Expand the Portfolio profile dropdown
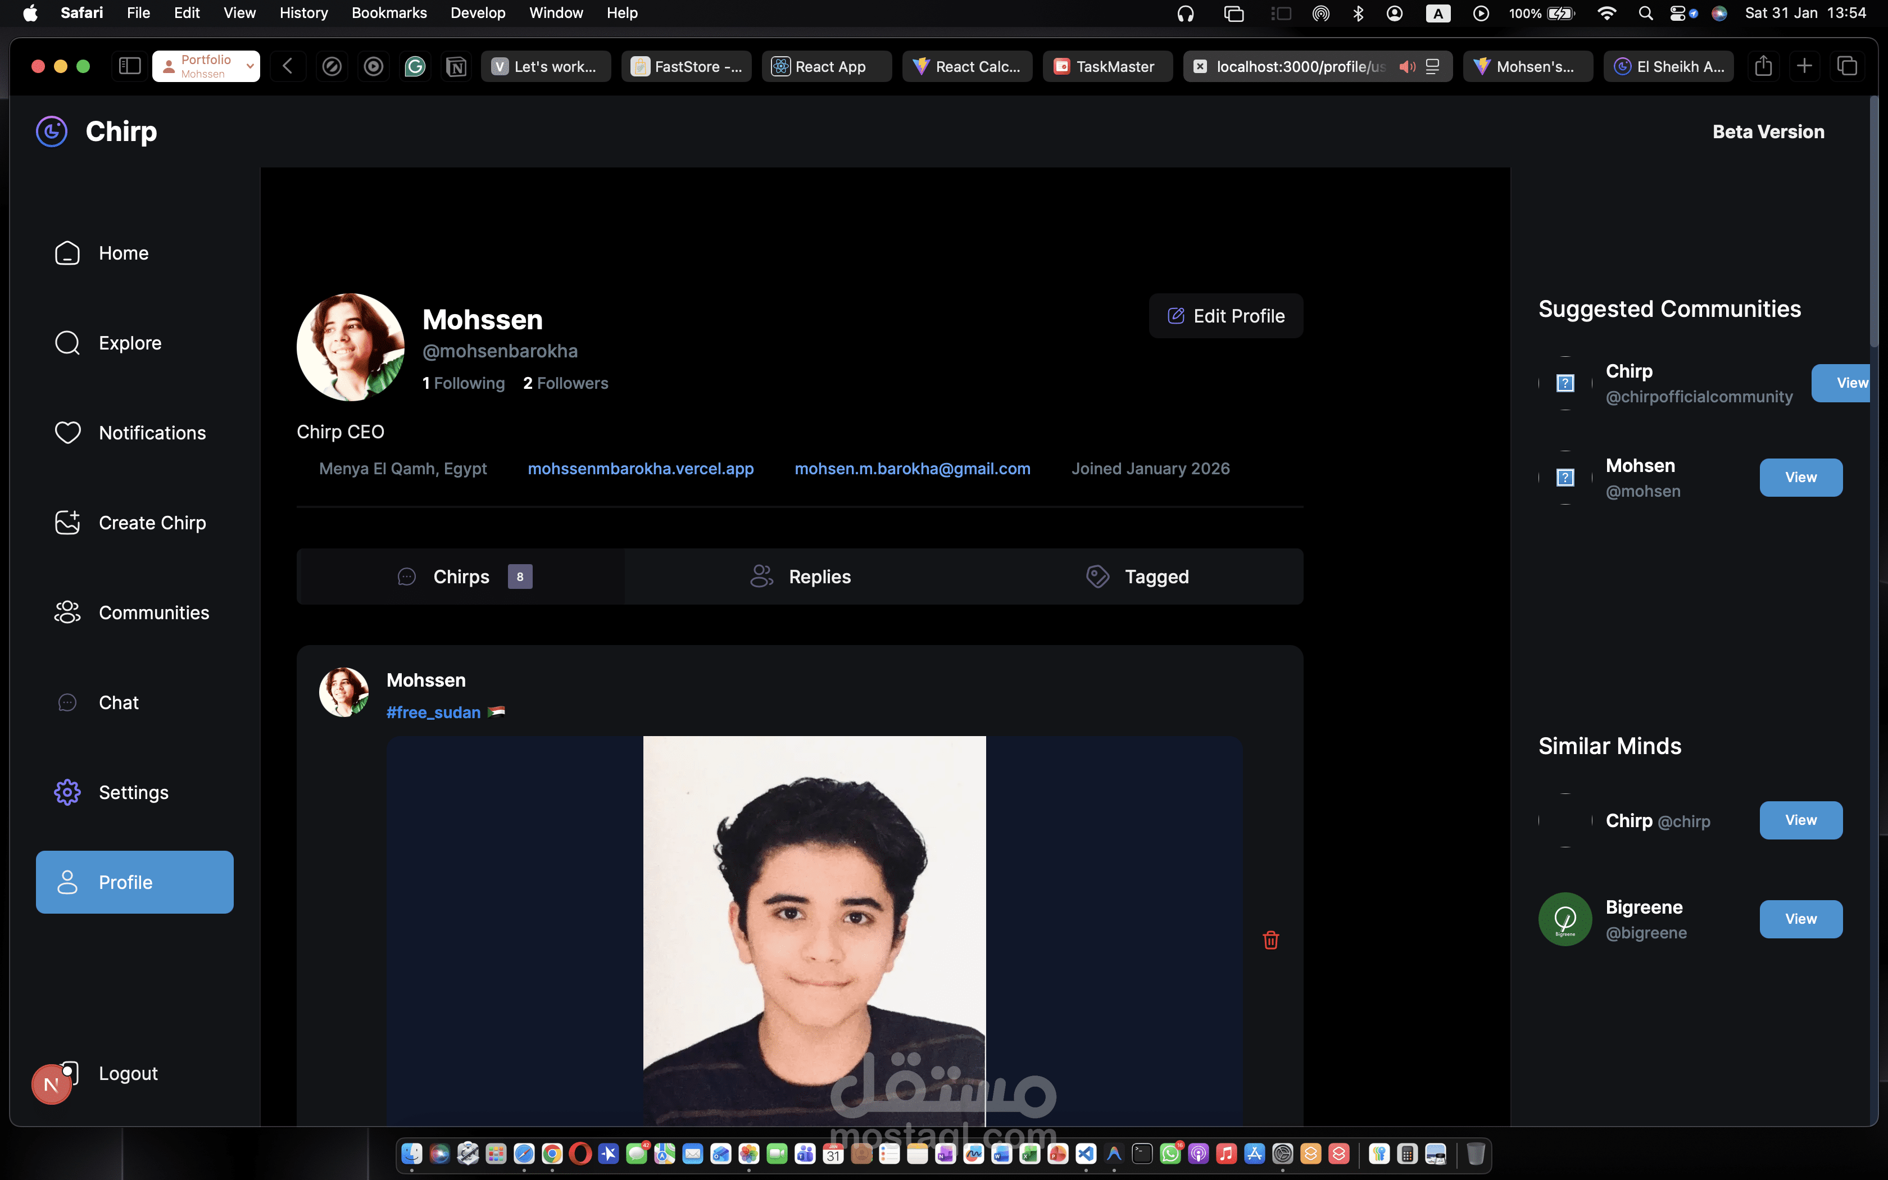 click(x=249, y=66)
